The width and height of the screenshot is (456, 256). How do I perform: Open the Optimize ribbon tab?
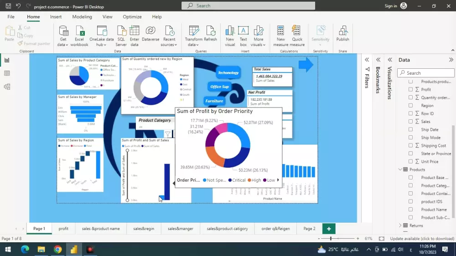tap(132, 17)
